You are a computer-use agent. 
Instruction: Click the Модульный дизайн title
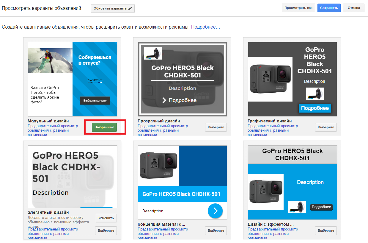click(48, 121)
